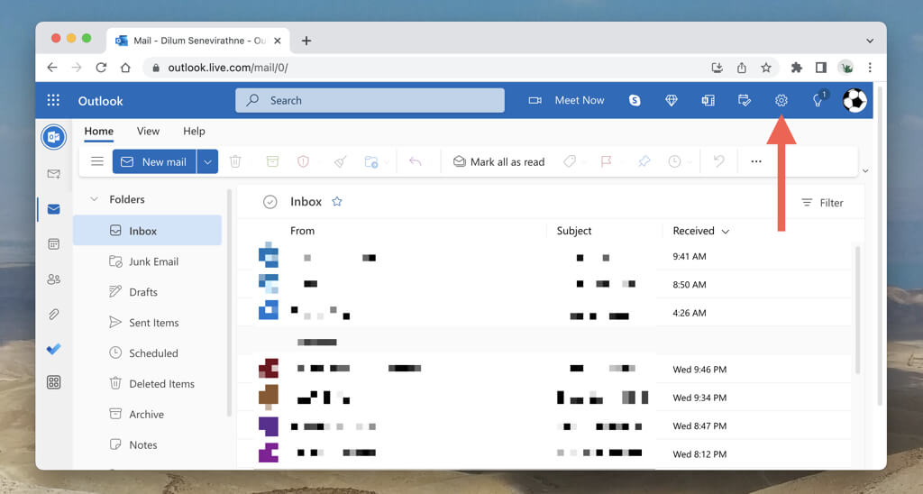
Task: Open the Mail icon in left sidebar
Action: (53, 209)
